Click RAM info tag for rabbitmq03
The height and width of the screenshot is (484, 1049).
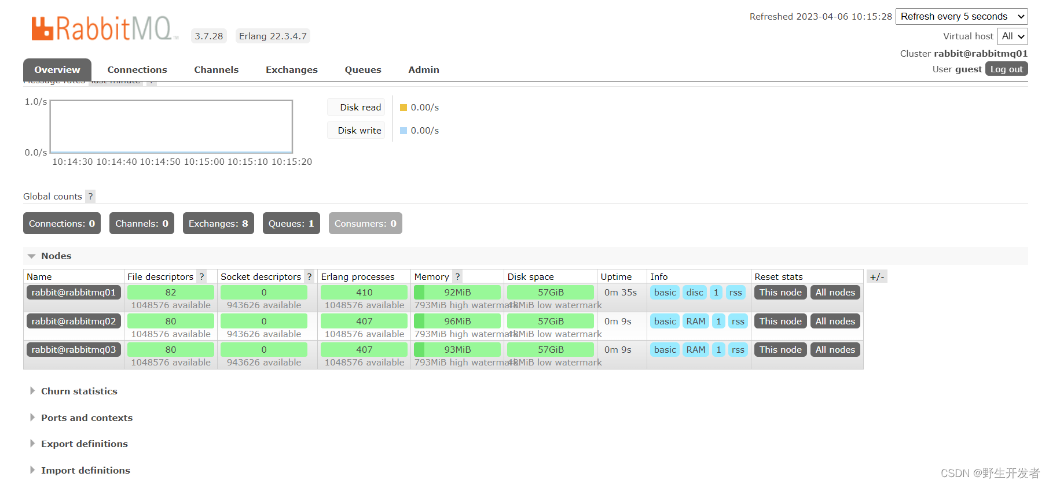pyautogui.click(x=696, y=350)
